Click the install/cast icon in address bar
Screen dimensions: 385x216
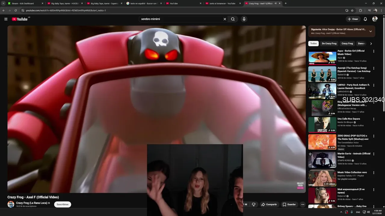point(347,10)
